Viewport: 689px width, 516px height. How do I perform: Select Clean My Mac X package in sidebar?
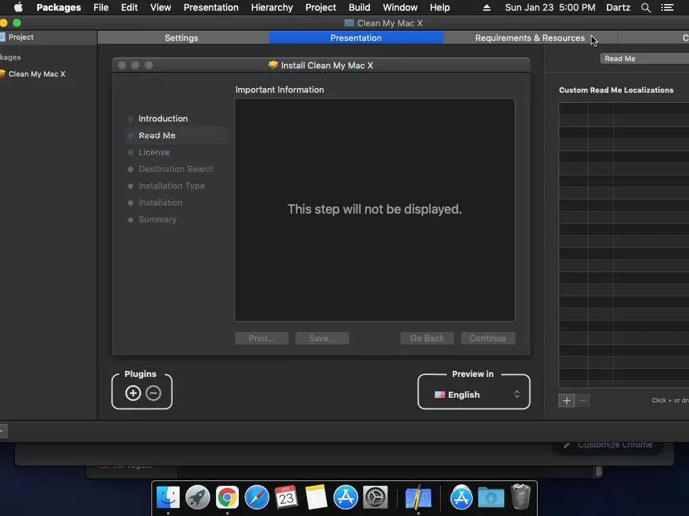pyautogui.click(x=37, y=74)
